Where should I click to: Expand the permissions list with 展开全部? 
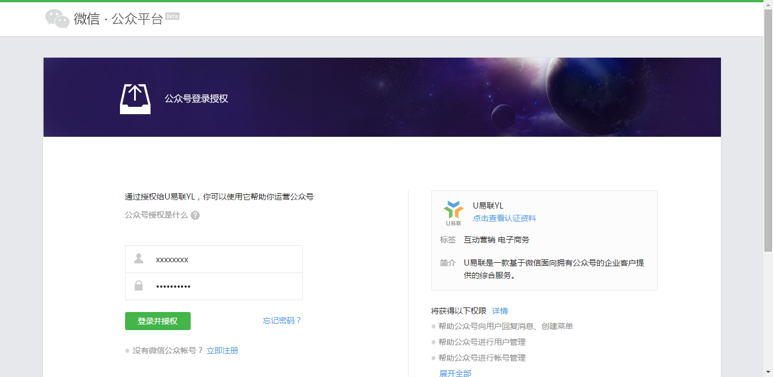coord(455,373)
